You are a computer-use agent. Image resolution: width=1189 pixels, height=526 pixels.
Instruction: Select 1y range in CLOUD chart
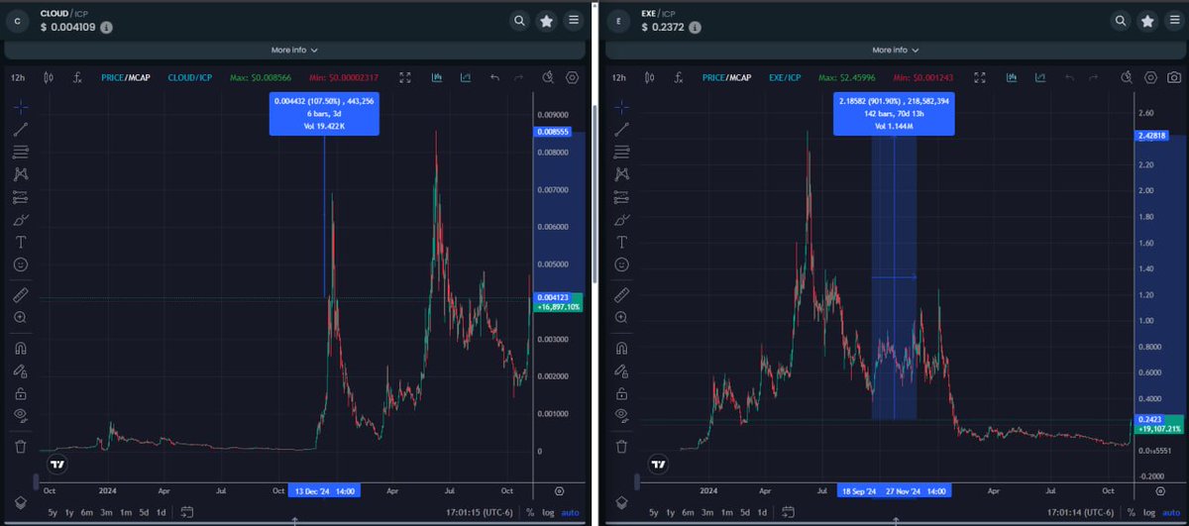click(71, 512)
